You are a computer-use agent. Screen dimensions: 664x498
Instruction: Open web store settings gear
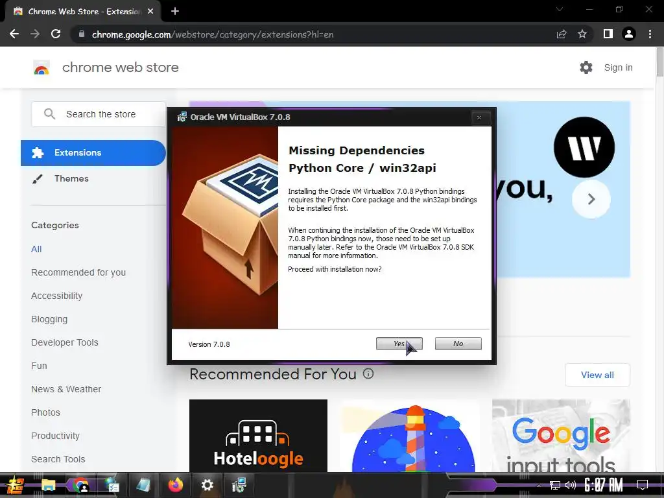[586, 67]
